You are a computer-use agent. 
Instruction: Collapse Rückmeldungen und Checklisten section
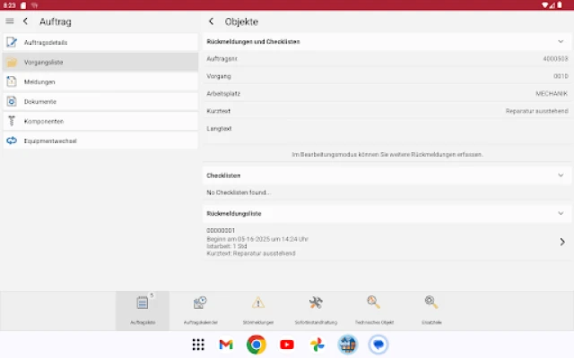[561, 41]
